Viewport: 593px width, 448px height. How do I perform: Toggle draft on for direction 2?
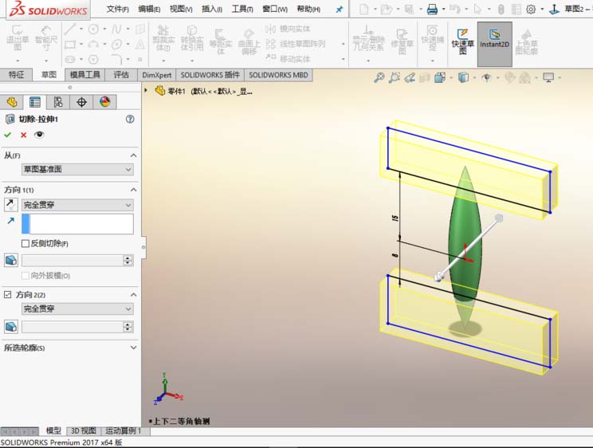pyautogui.click(x=11, y=327)
